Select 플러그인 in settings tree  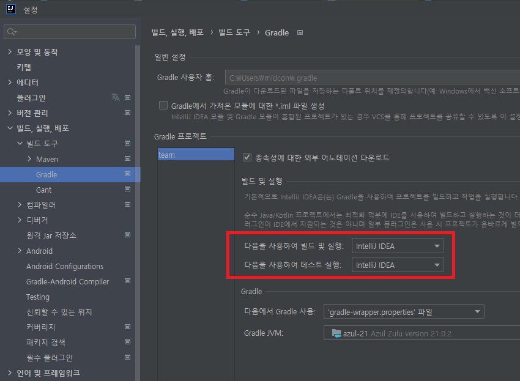pos(31,98)
